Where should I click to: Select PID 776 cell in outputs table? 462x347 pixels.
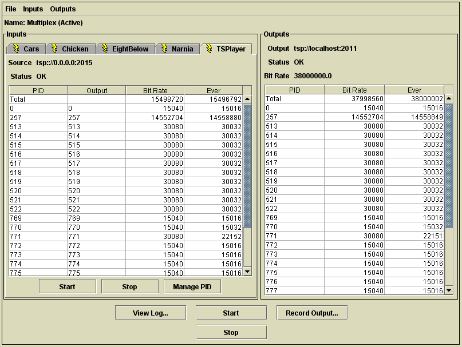click(x=295, y=281)
